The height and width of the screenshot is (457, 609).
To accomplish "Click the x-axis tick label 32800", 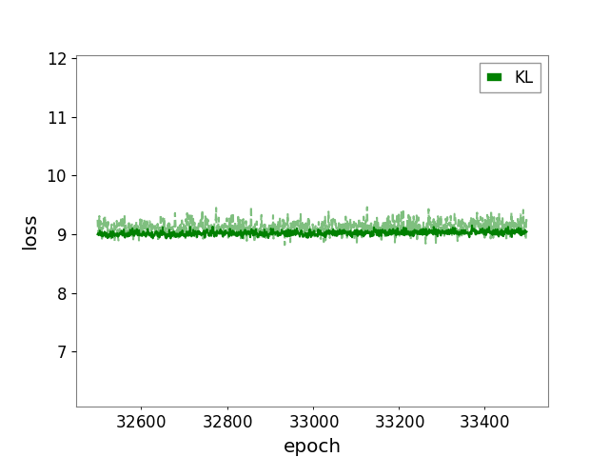I will [227, 422].
